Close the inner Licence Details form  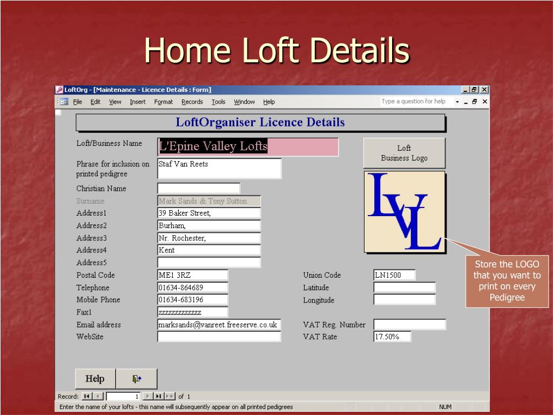point(485,102)
